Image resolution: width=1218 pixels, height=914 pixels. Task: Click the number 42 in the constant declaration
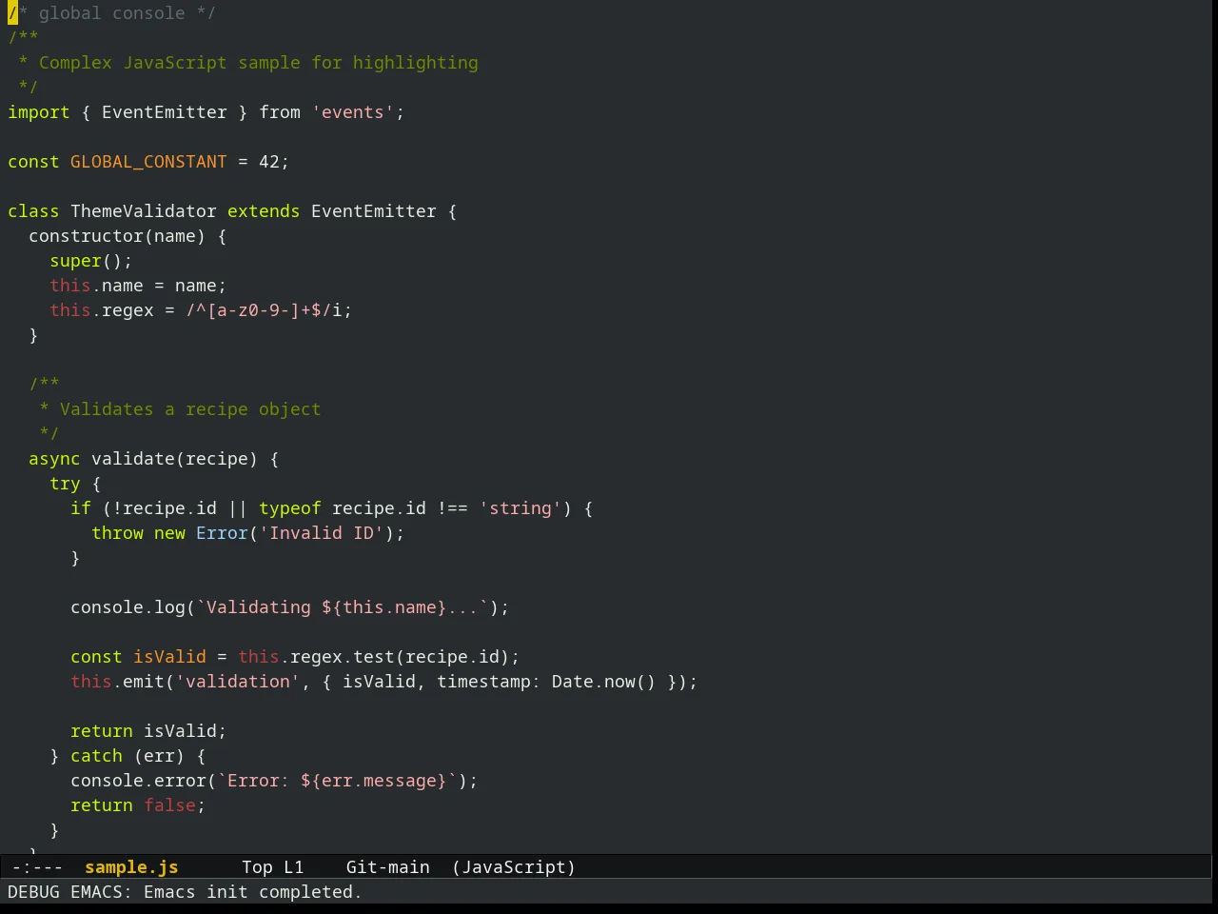(x=269, y=162)
